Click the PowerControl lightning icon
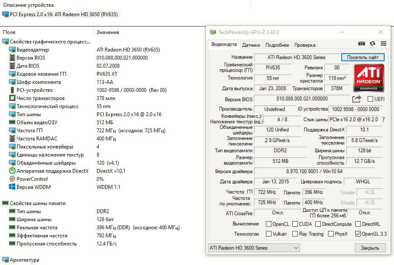Screen dimensions: 394x265 coord(12,179)
